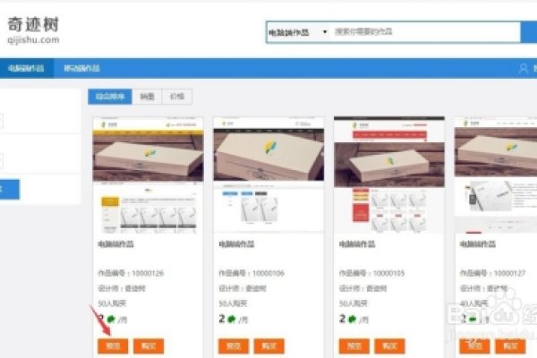This screenshot has width=537, height=358.
Task: Click the green coin icon on work 10000126
Action: tap(111, 320)
